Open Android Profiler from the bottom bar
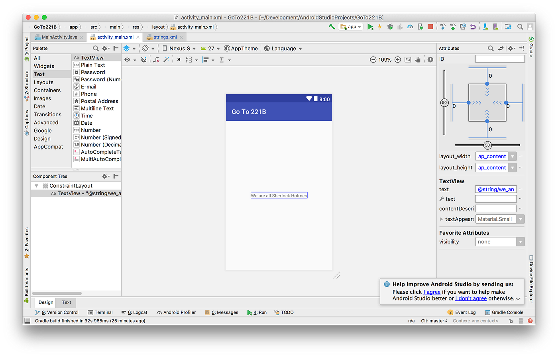The width and height of the screenshot is (558, 357). click(176, 312)
